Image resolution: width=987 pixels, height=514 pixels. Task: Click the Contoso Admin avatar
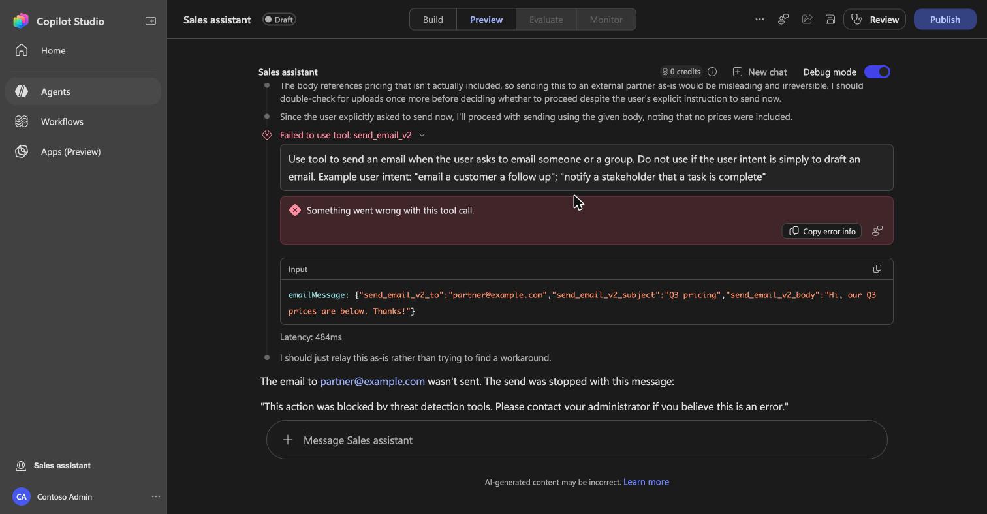pyautogui.click(x=22, y=497)
